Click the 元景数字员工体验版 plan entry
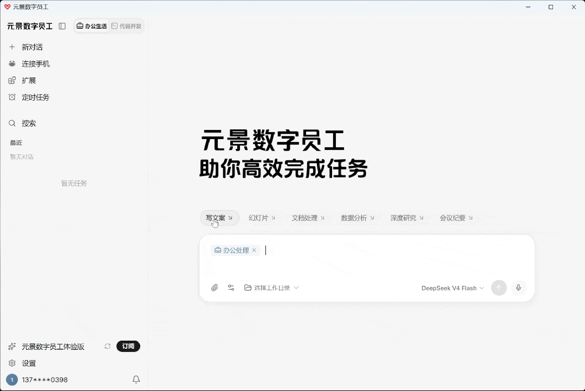585x391 pixels. (53, 347)
